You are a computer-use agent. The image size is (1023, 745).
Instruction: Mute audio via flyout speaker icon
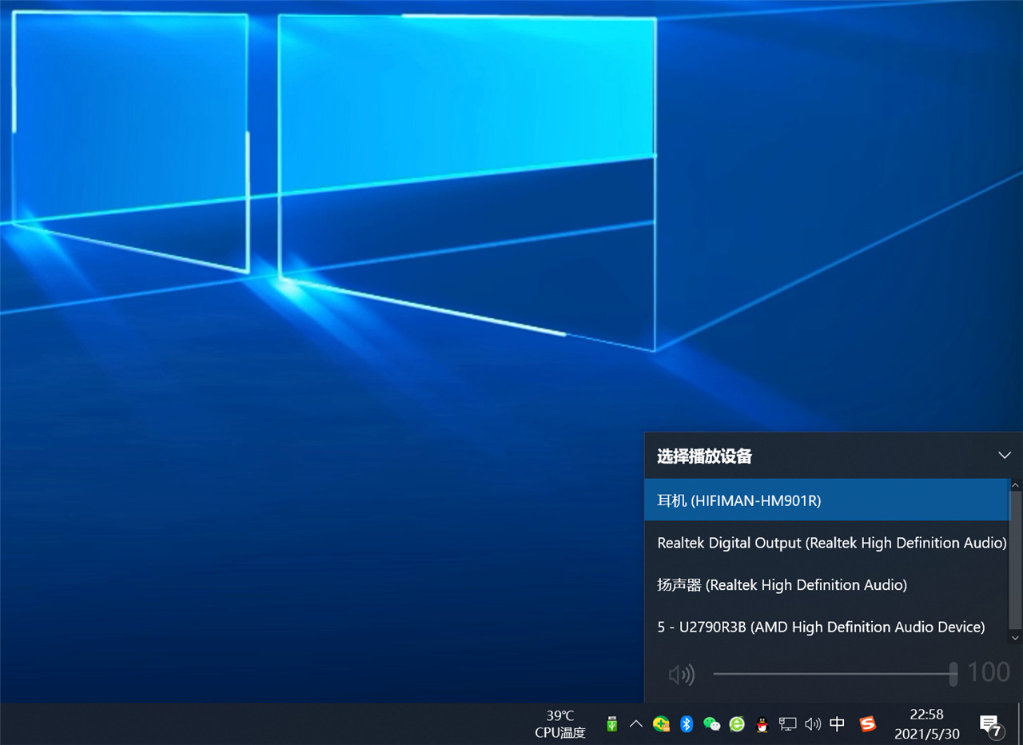click(x=681, y=675)
